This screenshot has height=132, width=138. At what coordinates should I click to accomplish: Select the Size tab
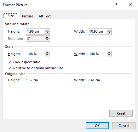pos(11,16)
